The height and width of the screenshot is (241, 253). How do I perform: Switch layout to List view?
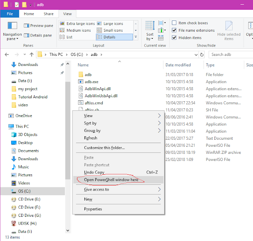click(66, 37)
